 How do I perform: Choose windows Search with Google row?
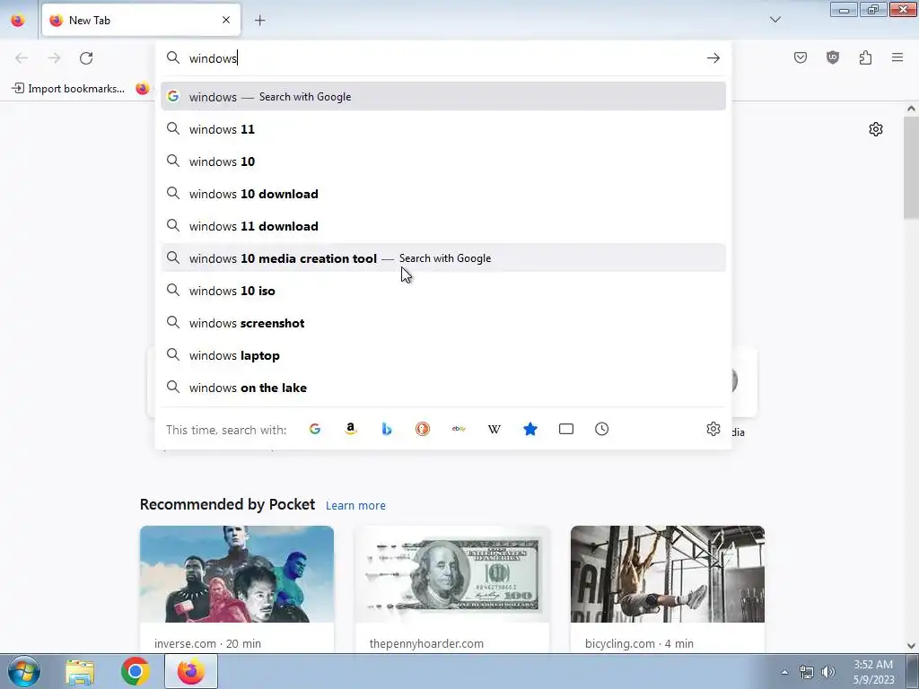click(x=443, y=97)
